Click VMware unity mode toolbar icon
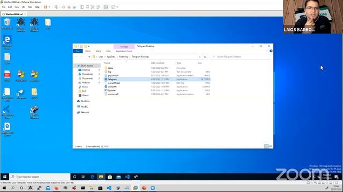 pos(98,7)
